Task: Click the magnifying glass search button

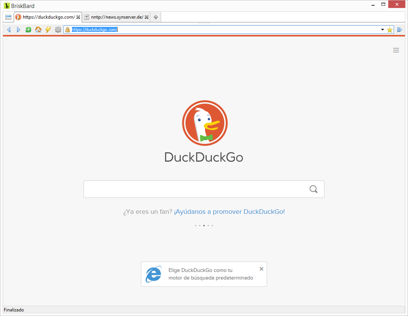Action: click(313, 189)
